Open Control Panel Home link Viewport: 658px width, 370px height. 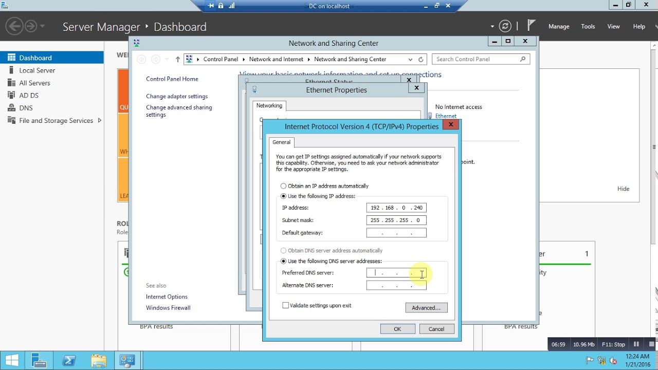tap(172, 79)
